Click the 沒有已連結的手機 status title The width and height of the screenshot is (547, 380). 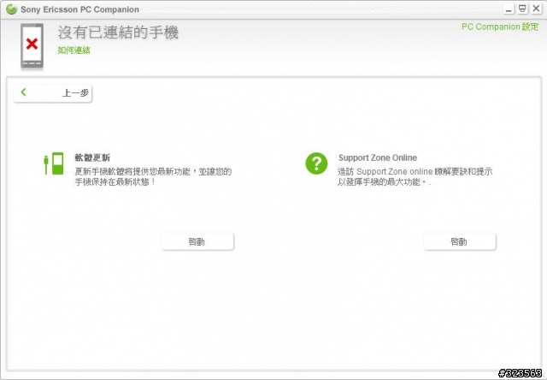[118, 33]
